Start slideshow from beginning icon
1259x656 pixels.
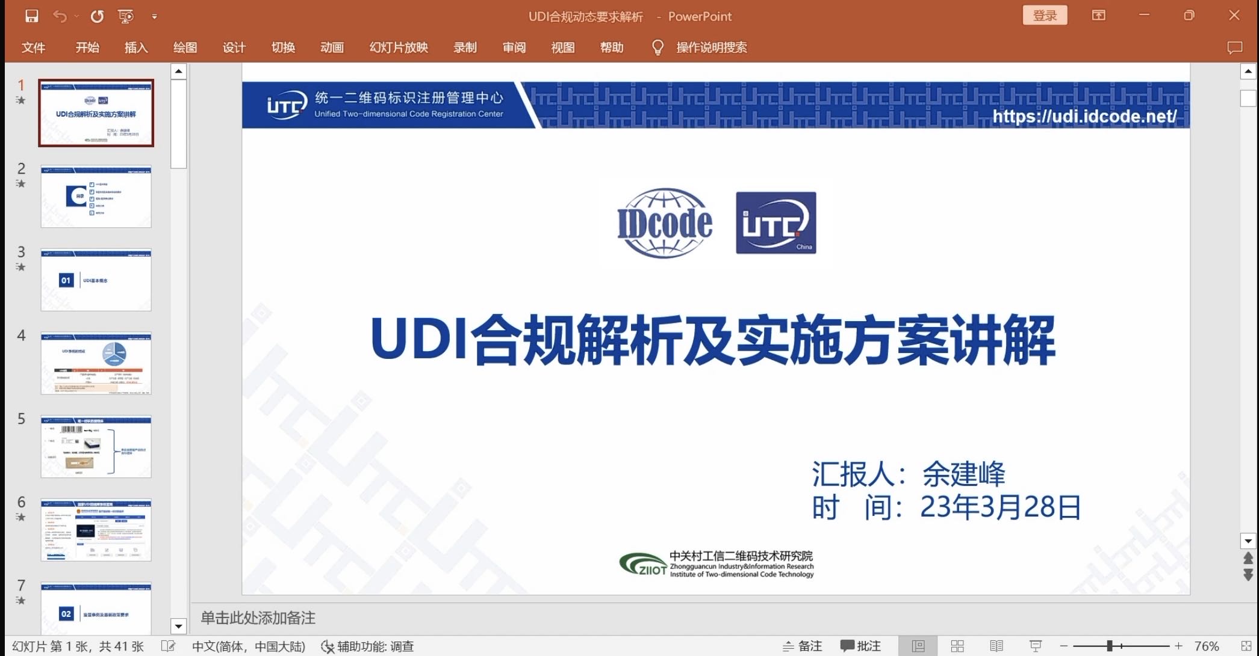click(126, 16)
